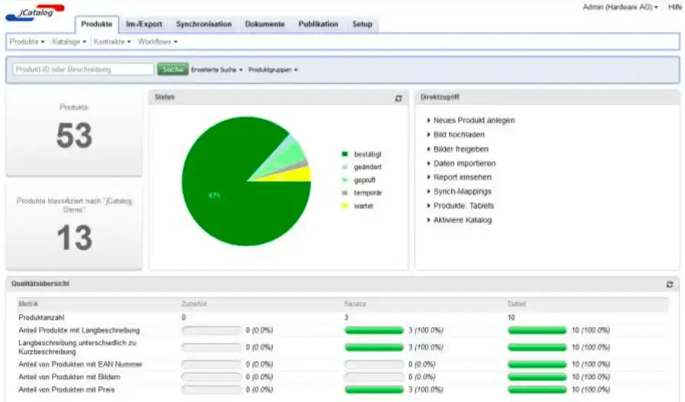Click Aktiviere Katalog link
This screenshot has height=402, width=685.
click(463, 220)
